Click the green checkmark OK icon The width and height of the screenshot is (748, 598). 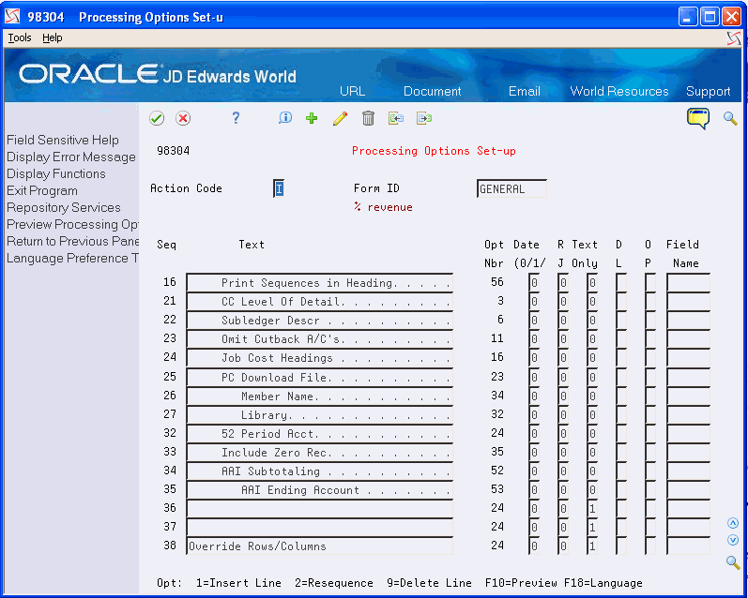click(x=157, y=118)
